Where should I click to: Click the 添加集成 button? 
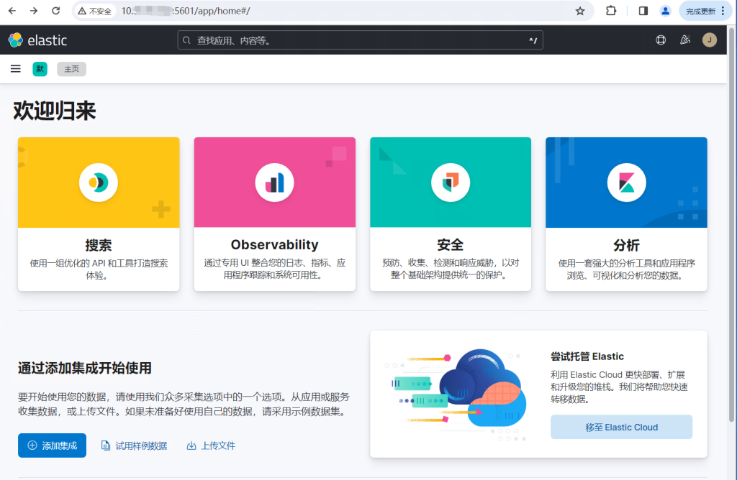coord(52,446)
